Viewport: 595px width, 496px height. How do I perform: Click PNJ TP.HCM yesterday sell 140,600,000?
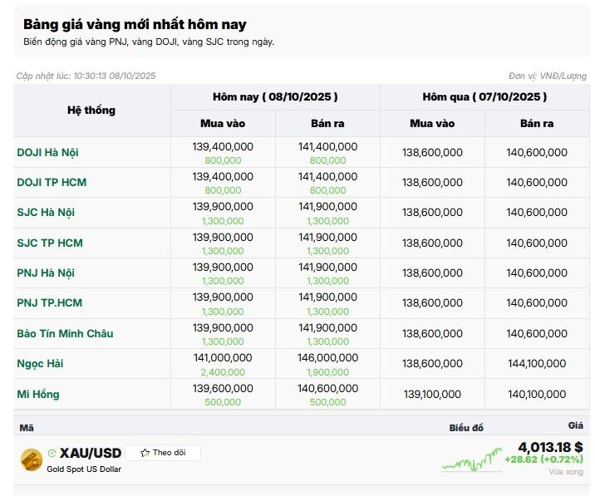pyautogui.click(x=537, y=303)
